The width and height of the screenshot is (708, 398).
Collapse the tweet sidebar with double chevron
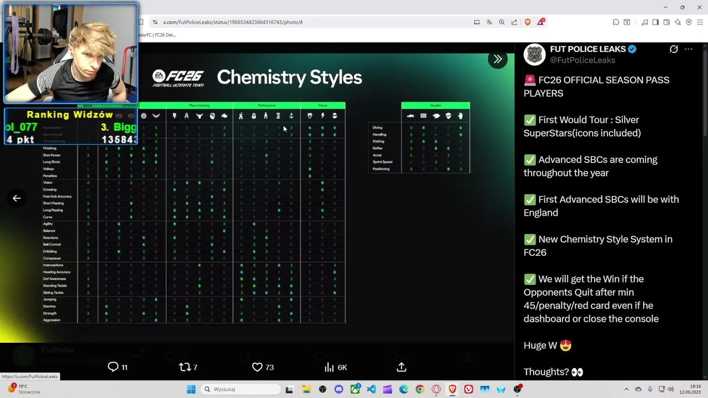pyautogui.click(x=498, y=59)
